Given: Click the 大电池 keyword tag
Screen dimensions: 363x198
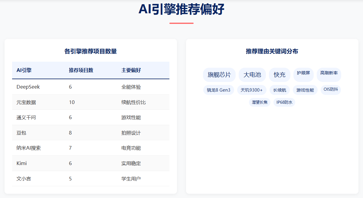Looking at the screenshot, I should click(x=252, y=75).
